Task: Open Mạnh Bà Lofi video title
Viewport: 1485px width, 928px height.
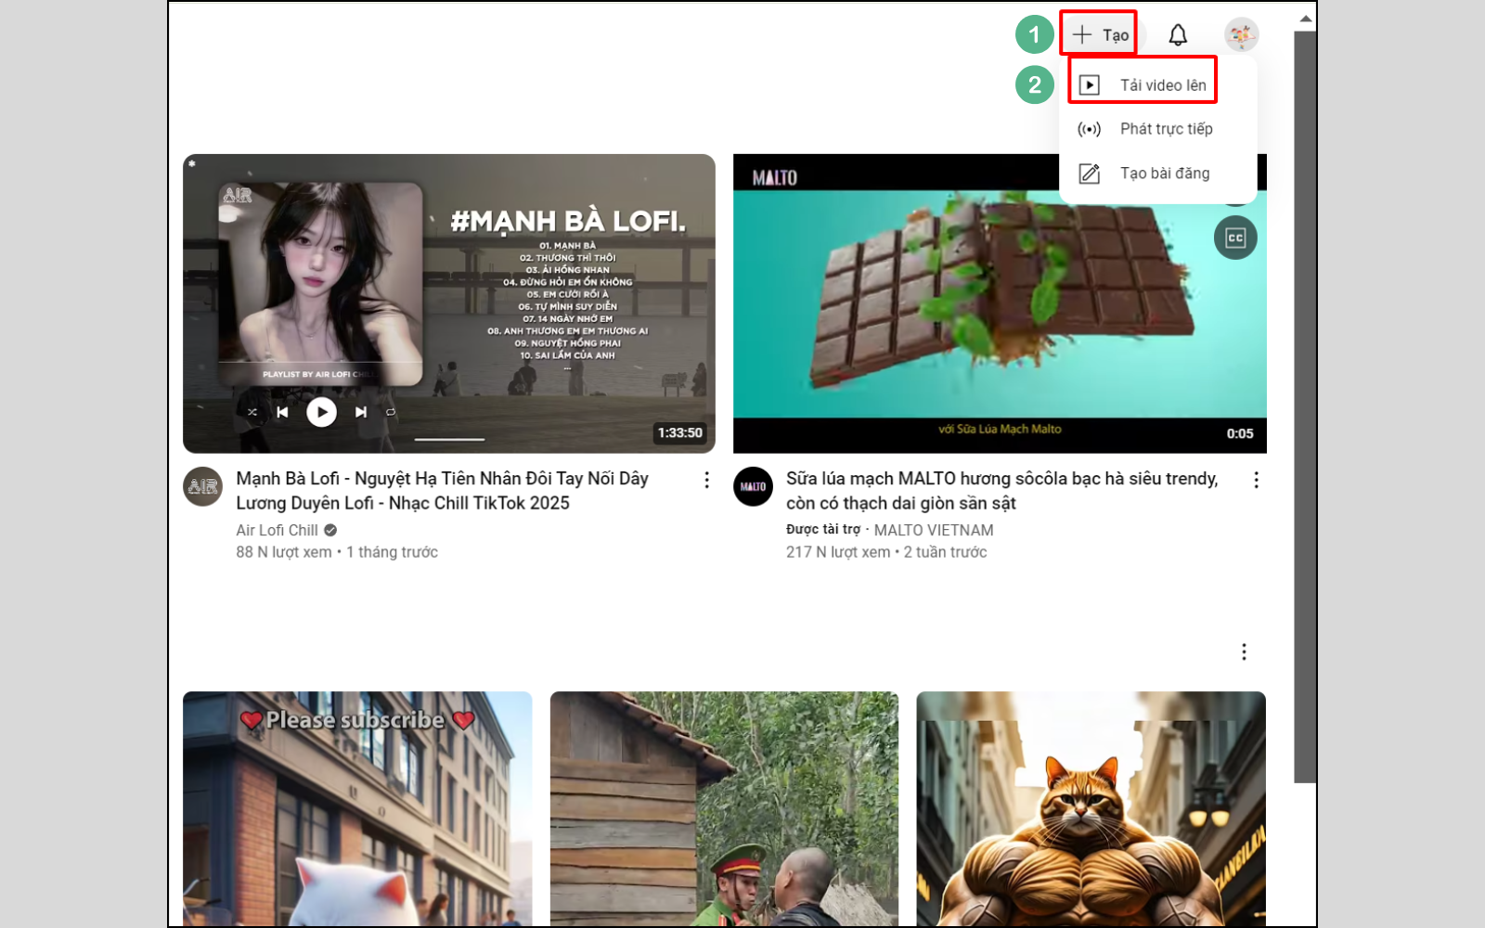Action: [x=443, y=491]
